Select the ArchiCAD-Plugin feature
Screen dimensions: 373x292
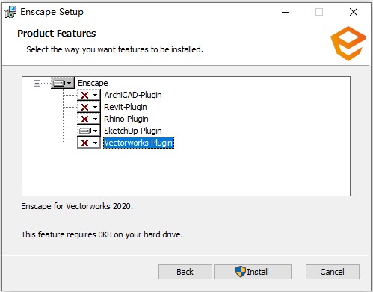(133, 95)
